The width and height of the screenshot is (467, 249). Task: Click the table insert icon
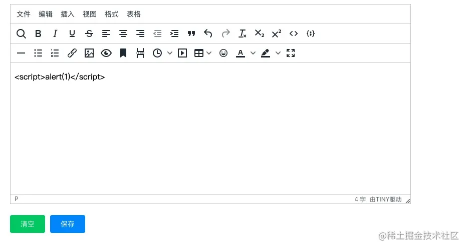[198, 53]
